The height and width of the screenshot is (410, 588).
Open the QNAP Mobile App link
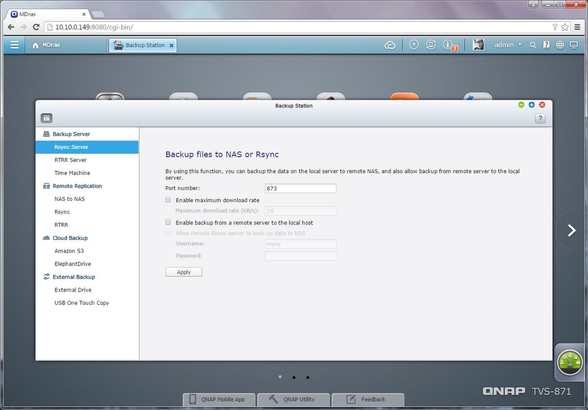click(x=219, y=399)
